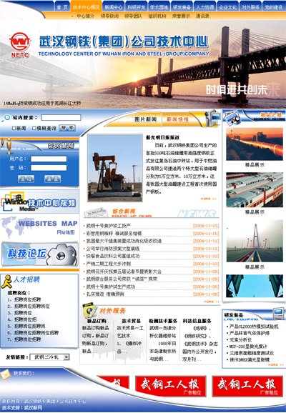Viewport: 286px width, 413px height.
Task: Select the 人力资源 navigation tab
Action: 204,7
